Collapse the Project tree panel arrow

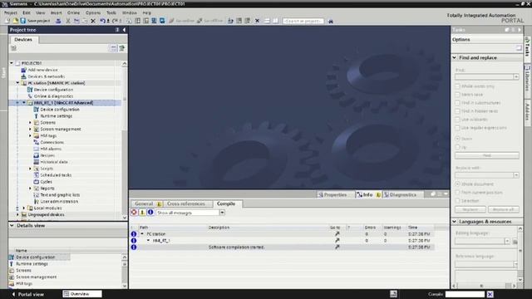click(124, 30)
